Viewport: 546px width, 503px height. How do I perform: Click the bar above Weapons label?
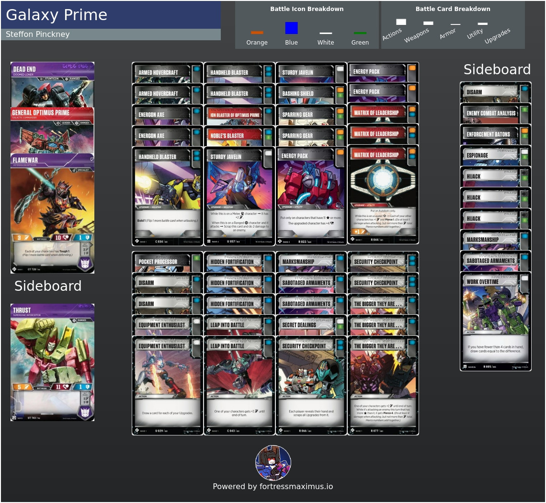pyautogui.click(x=428, y=23)
